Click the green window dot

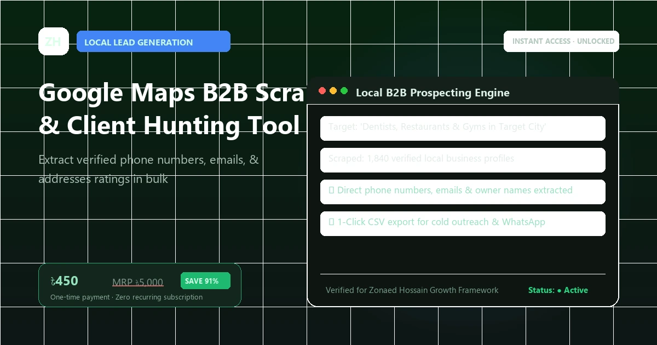344,90
